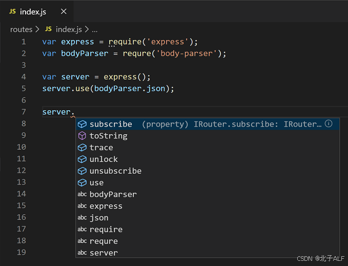The width and height of the screenshot is (348, 266).
Task: Click line number 1 in the gutter
Action: [x=24, y=42]
